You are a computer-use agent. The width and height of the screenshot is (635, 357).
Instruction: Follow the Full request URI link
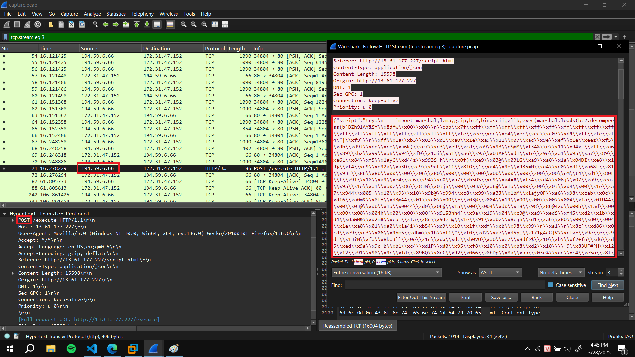click(89, 319)
